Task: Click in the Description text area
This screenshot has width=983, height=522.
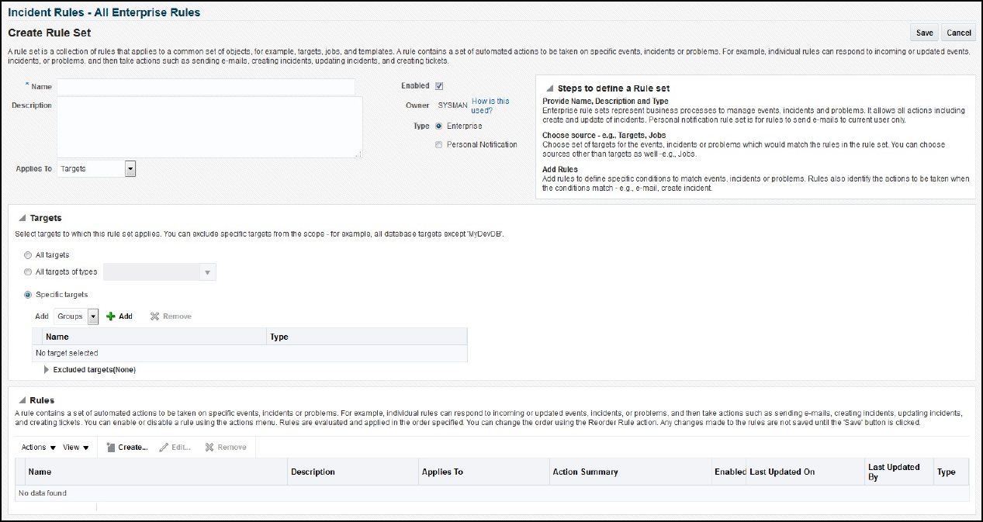Action: tap(209, 127)
